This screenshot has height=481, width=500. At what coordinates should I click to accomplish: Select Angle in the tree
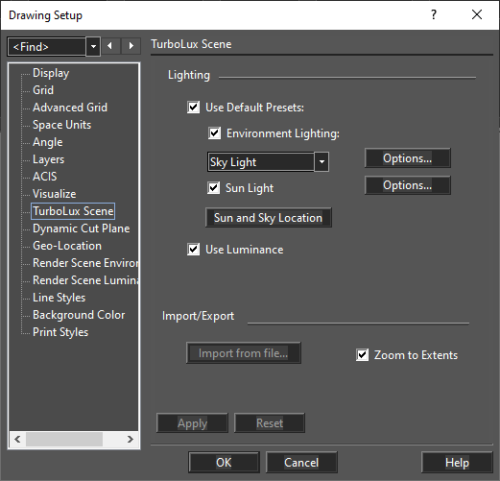48,142
